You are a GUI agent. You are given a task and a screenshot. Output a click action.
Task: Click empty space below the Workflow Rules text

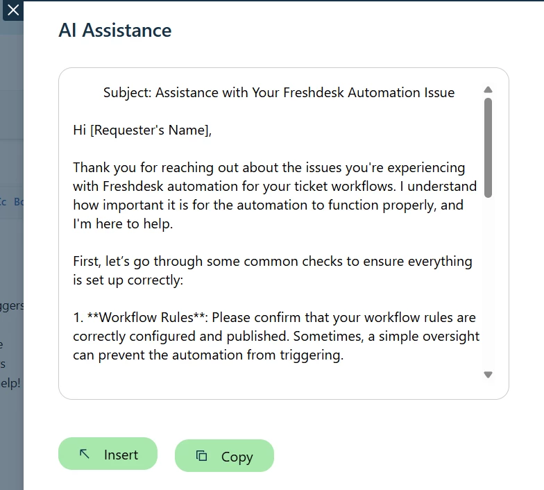[274, 378]
